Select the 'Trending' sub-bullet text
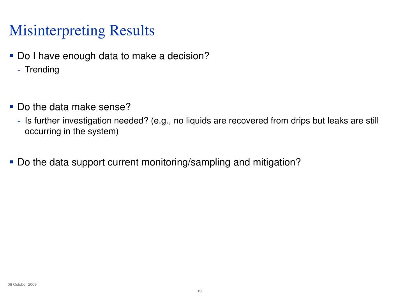 (42, 70)
